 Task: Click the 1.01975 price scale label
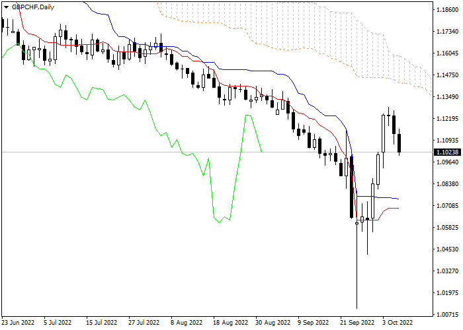coord(448,293)
